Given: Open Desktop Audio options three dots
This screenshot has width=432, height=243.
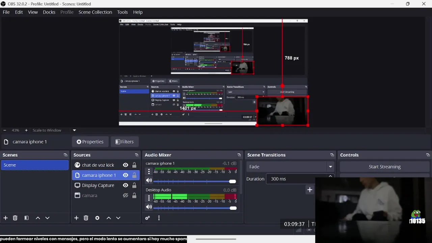Looking at the screenshot, I should [149, 198].
